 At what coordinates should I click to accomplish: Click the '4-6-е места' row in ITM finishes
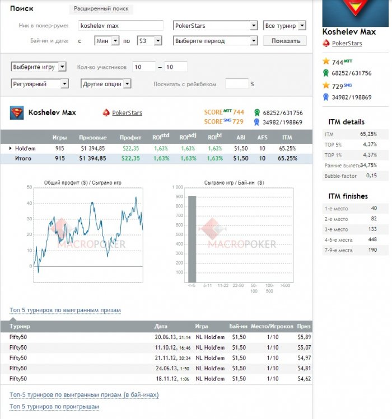coord(356,239)
